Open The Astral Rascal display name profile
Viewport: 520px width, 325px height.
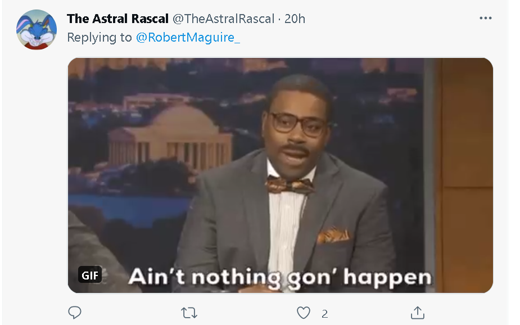[117, 19]
